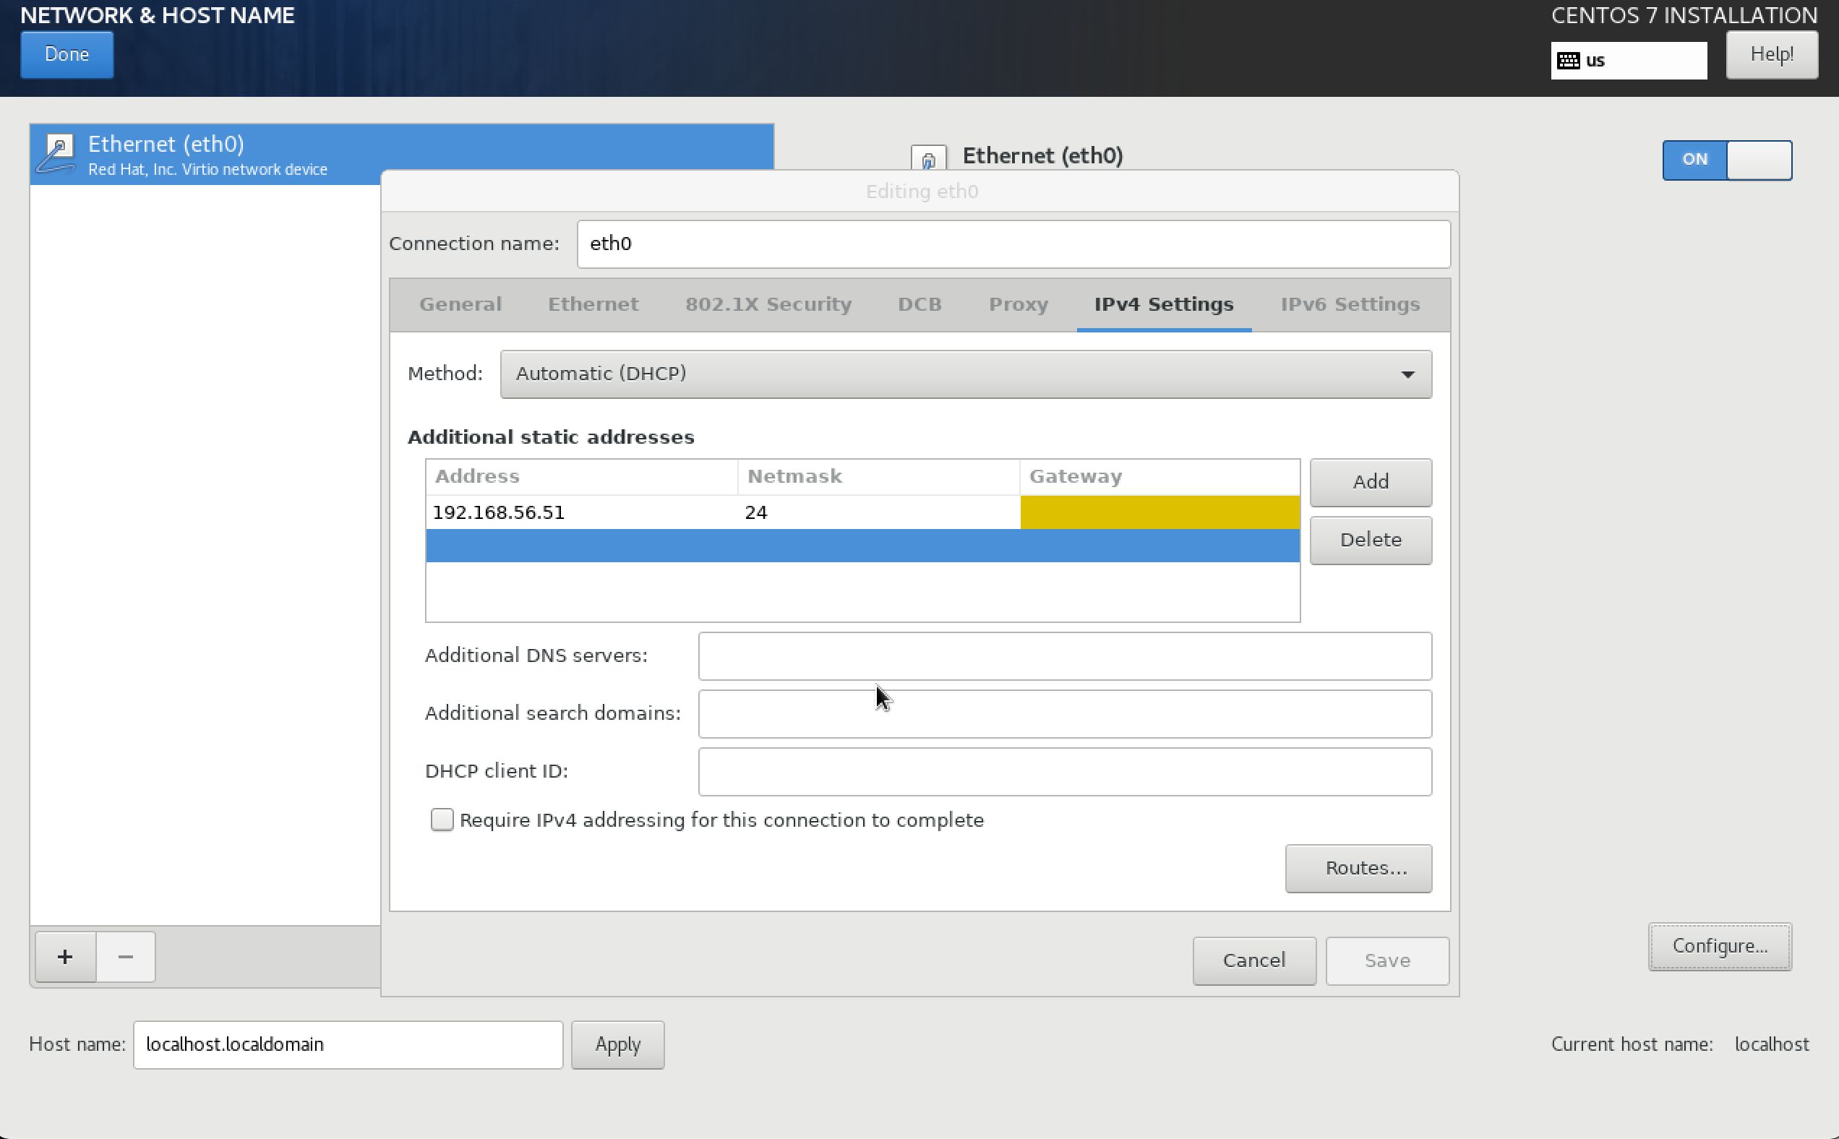This screenshot has height=1139, width=1839.
Task: Enable Require IPv4 addressing checkbox
Action: coord(442,820)
